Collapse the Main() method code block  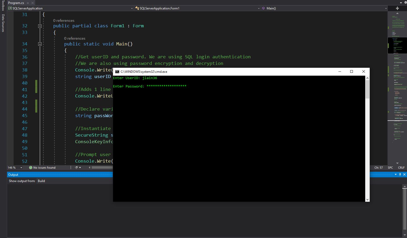40,44
